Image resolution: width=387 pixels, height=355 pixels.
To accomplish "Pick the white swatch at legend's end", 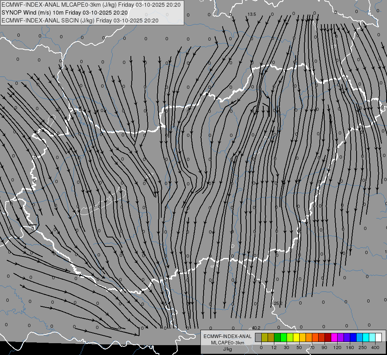I will [378, 337].
